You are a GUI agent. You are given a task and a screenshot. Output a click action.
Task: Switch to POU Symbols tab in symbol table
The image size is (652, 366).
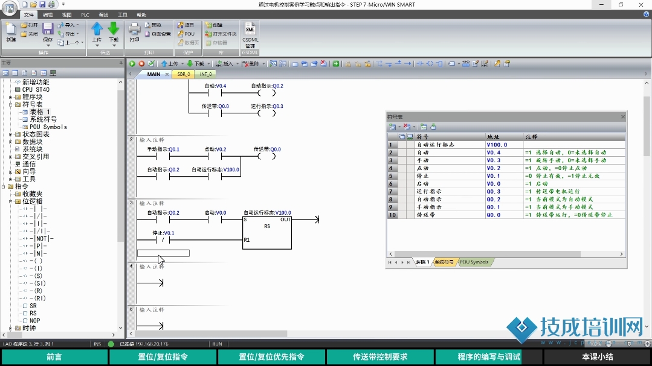click(474, 262)
